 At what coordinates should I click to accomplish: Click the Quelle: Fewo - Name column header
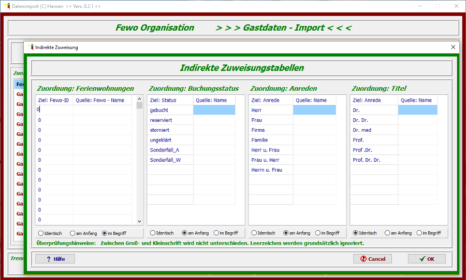102,100
